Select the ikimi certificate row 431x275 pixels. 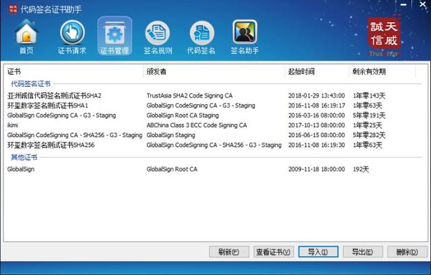click(x=213, y=125)
